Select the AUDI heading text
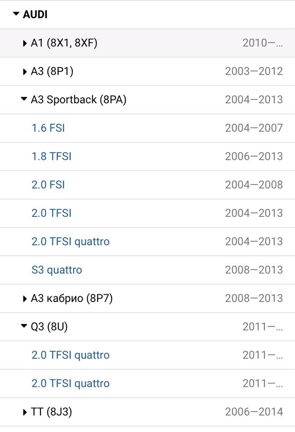 pyautogui.click(x=35, y=14)
